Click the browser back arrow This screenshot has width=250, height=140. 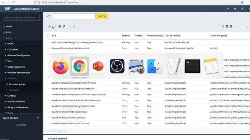[4, 2]
